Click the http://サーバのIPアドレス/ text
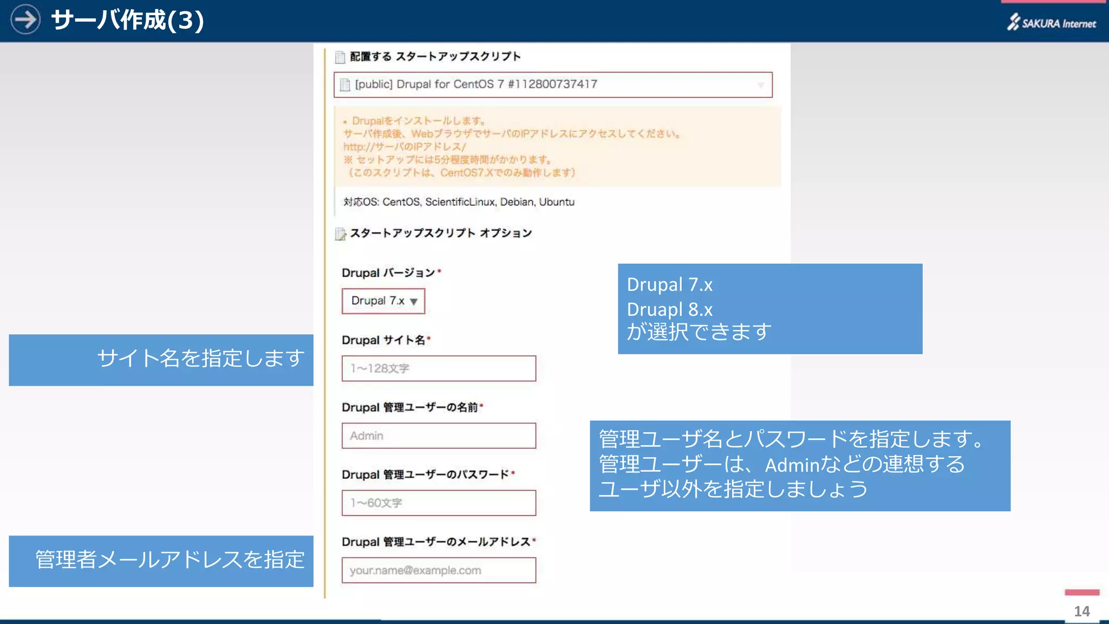This screenshot has height=624, width=1109. (x=405, y=146)
